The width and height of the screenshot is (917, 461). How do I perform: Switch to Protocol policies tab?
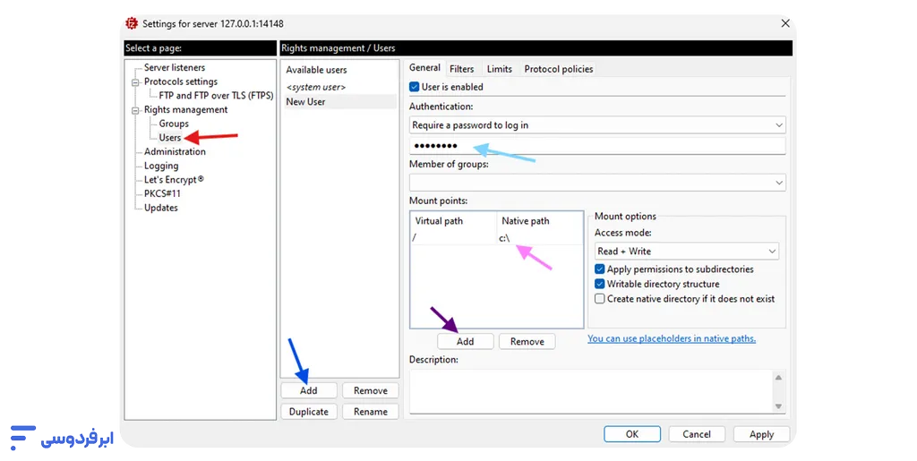(558, 69)
